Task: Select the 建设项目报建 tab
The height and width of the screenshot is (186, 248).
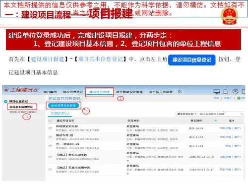Action: 100,92
